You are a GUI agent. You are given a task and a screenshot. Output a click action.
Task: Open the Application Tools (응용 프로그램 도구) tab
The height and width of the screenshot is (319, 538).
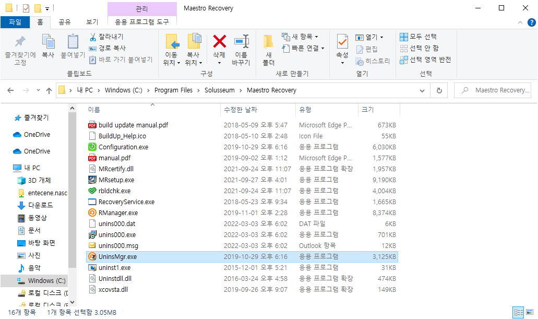142,22
